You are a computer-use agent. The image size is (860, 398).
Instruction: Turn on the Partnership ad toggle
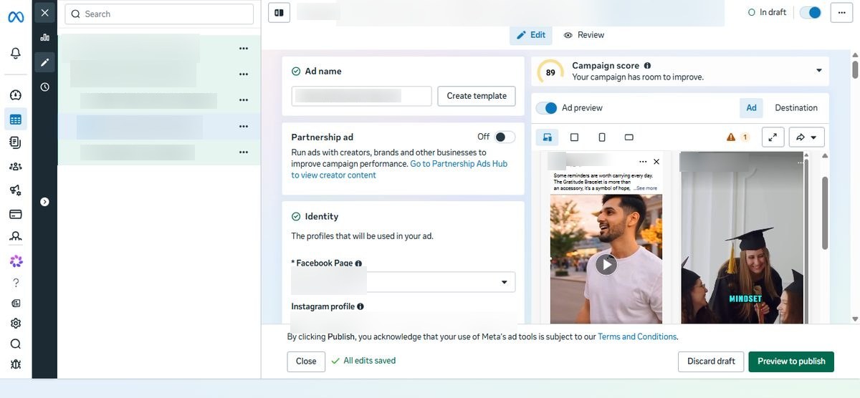pyautogui.click(x=505, y=137)
